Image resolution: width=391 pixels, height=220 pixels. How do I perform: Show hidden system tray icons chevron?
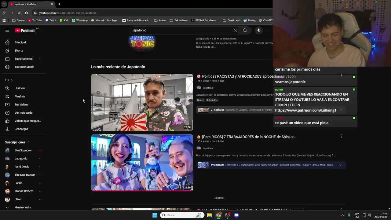[342, 215]
